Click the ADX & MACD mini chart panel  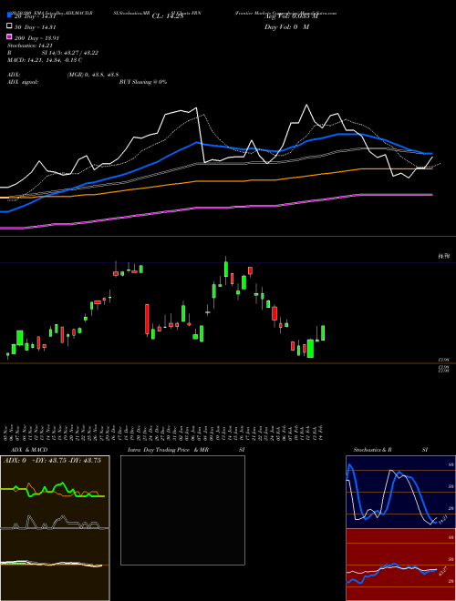pos(55,528)
